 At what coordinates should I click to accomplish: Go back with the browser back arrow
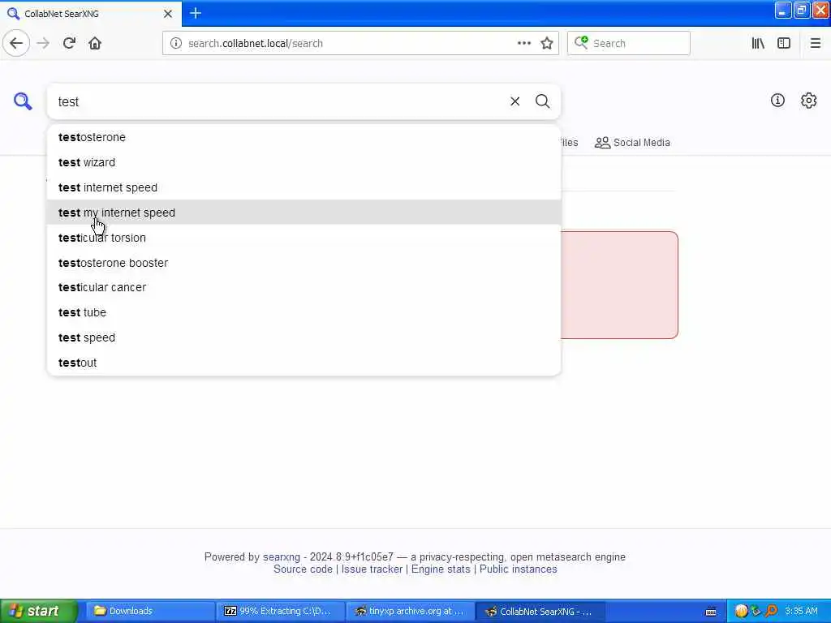(x=16, y=43)
